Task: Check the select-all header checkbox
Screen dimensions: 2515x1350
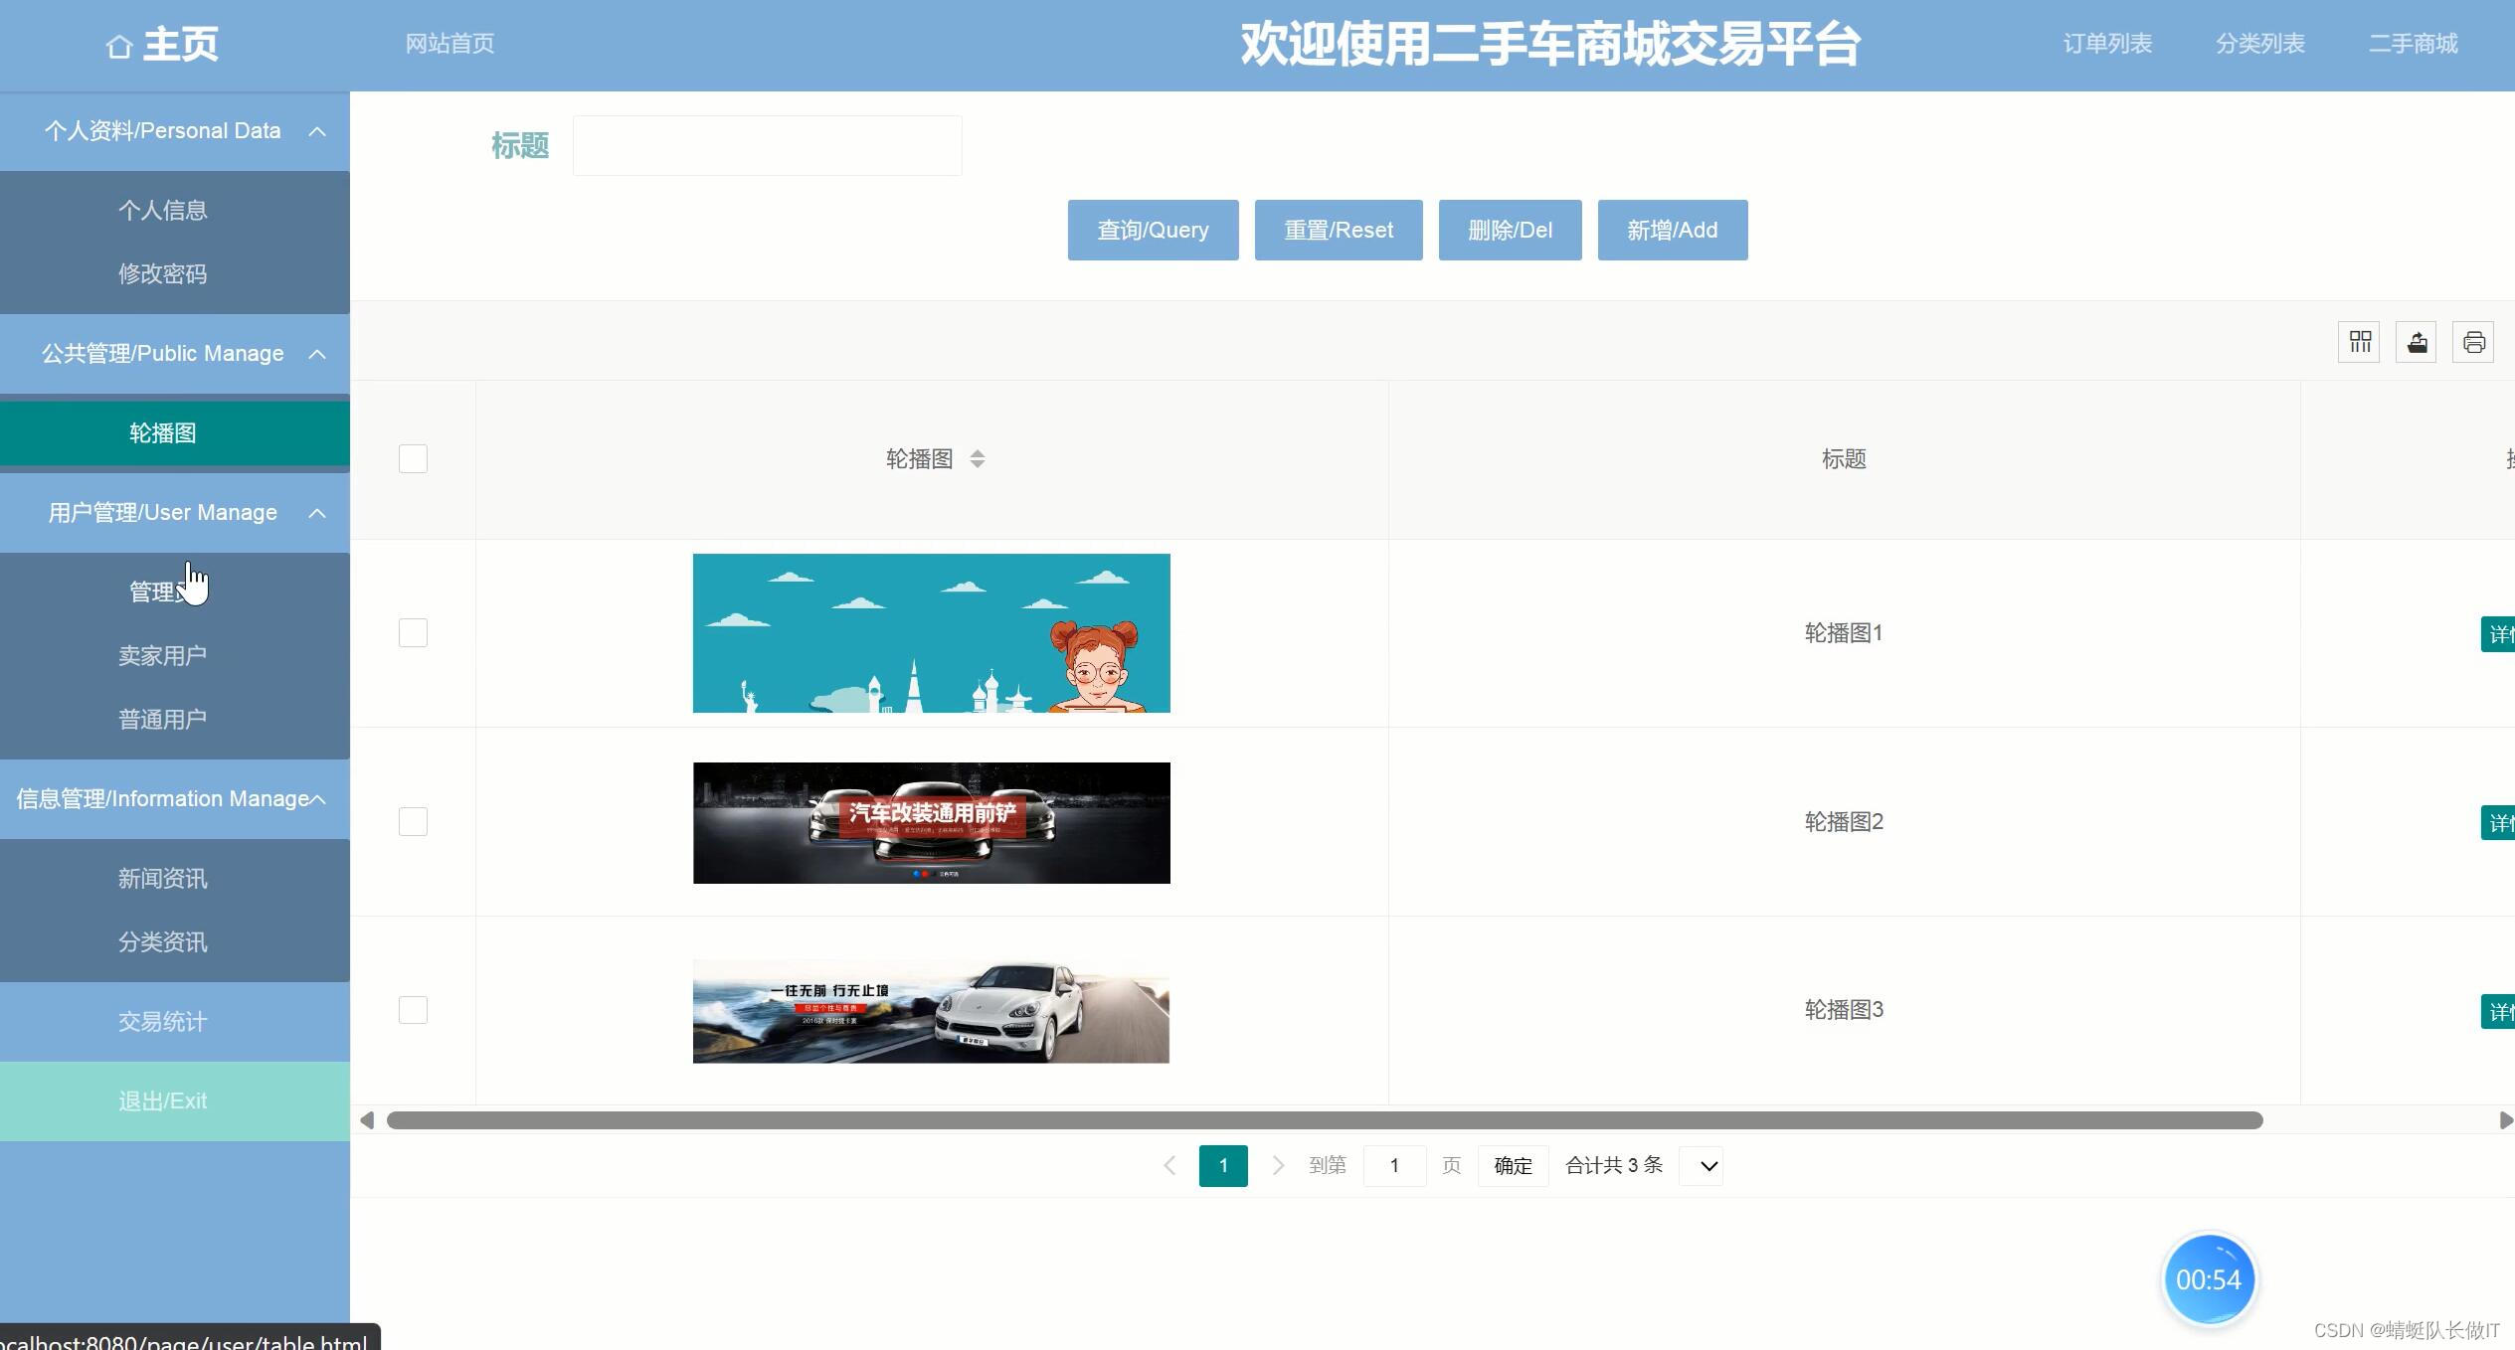Action: (x=413, y=458)
